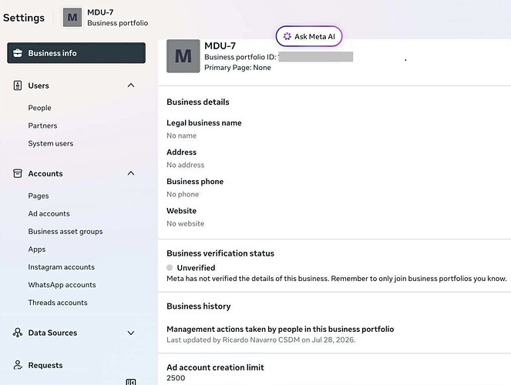Go to Partners
The image size is (511, 385).
42,126
